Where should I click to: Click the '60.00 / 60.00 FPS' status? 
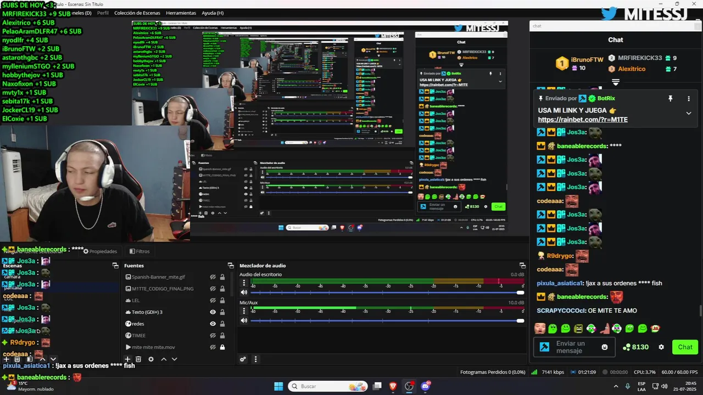[680, 372]
